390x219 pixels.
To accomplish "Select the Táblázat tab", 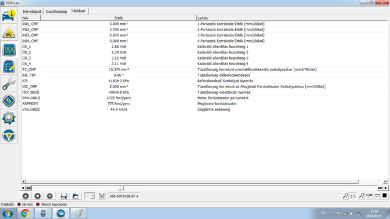I will (78, 11).
